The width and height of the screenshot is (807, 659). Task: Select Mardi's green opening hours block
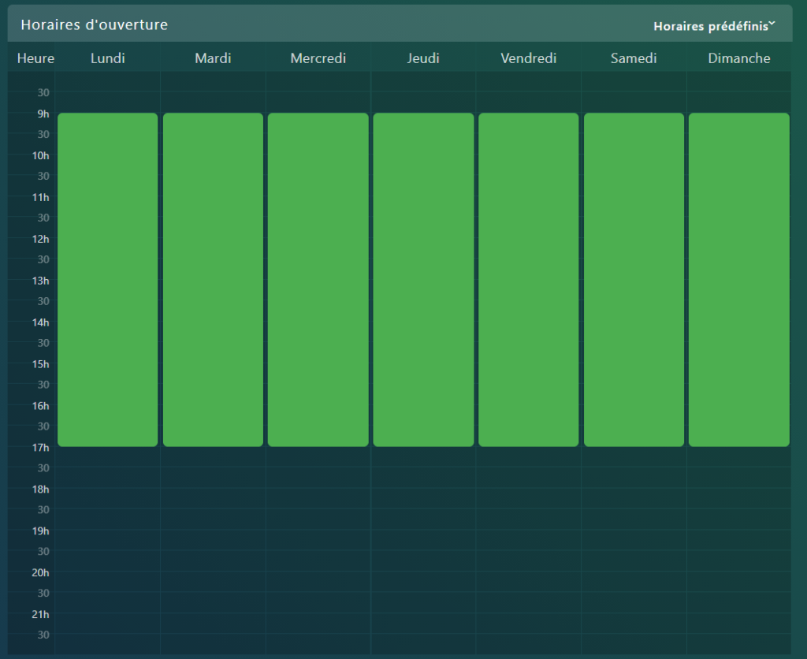pos(213,280)
